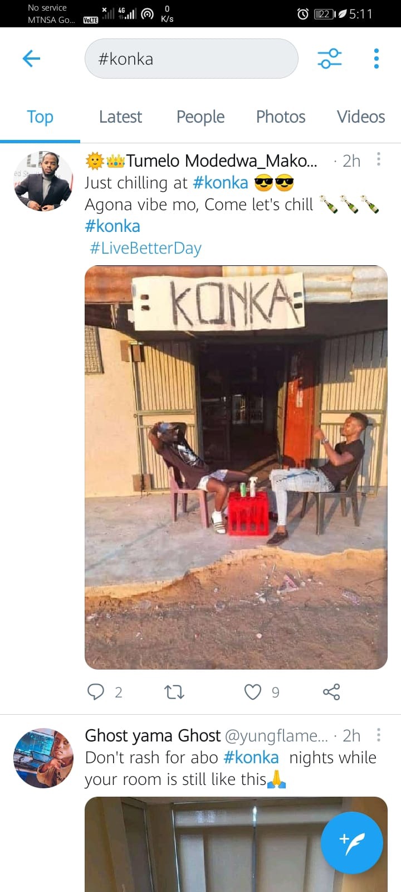Viewport: 401px width, 892px height.
Task: Retweet Tumelo's Konka post
Action: click(x=174, y=692)
